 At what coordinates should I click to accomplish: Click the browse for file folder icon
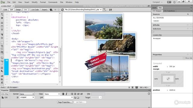[78, 97]
